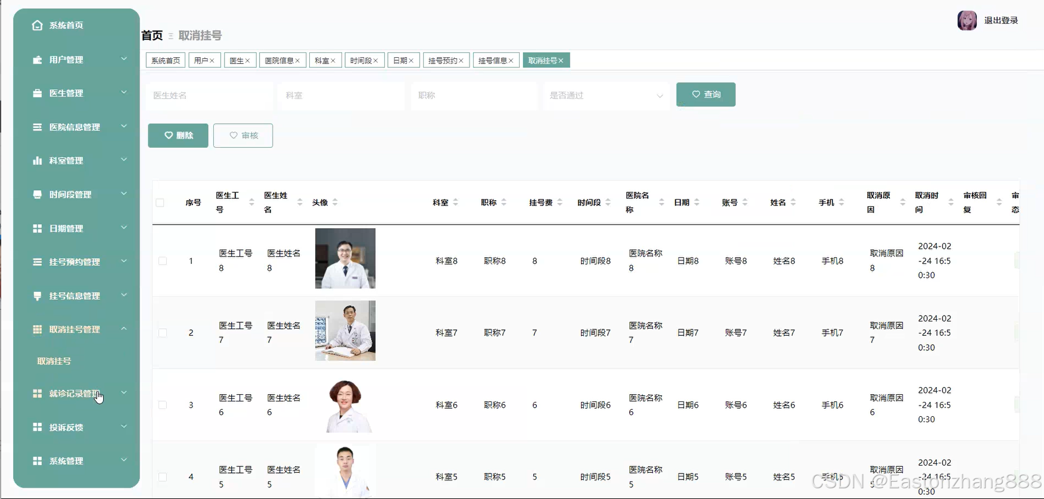Click the 用户管理 sidebar icon

click(x=37, y=60)
